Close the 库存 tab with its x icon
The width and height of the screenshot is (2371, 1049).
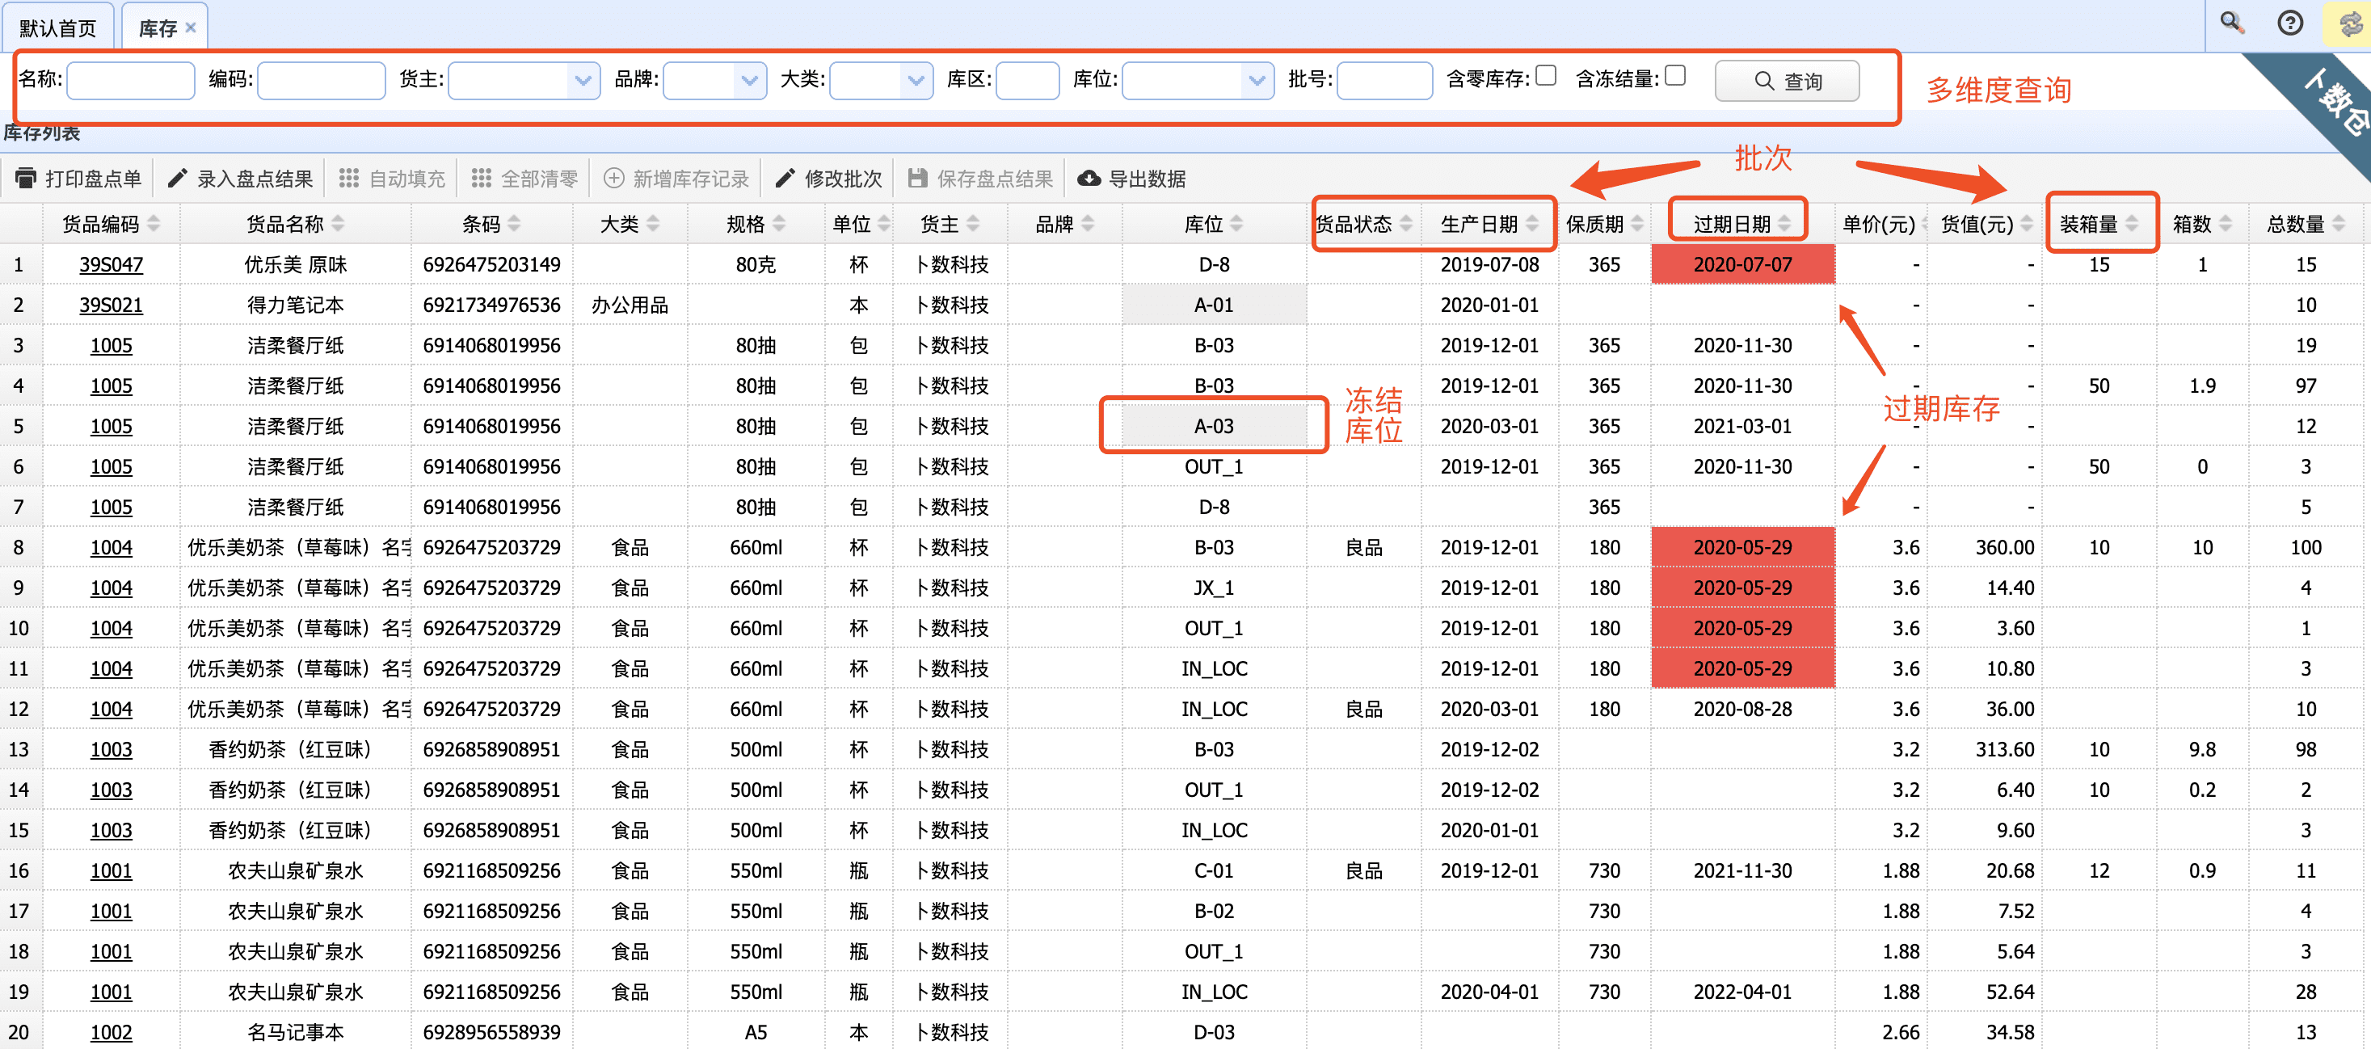click(x=191, y=27)
